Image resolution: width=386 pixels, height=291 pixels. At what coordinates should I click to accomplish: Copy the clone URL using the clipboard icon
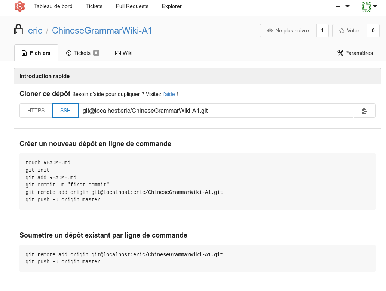pos(364,110)
